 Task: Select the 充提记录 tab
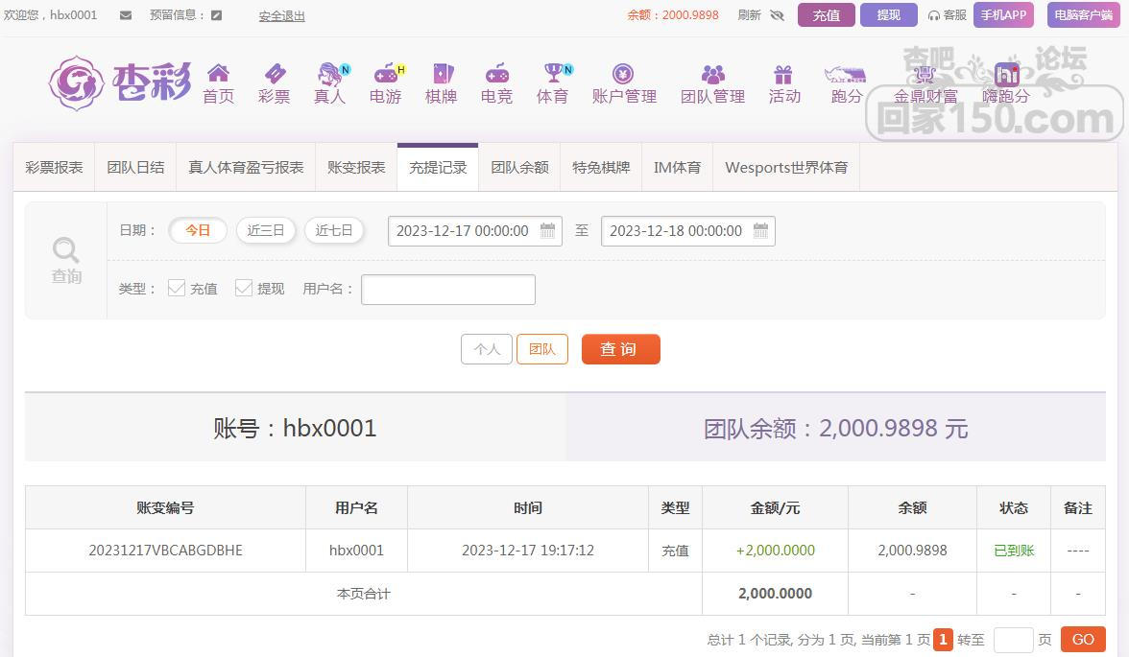[438, 168]
